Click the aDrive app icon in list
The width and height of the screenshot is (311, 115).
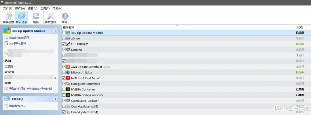point(68,38)
